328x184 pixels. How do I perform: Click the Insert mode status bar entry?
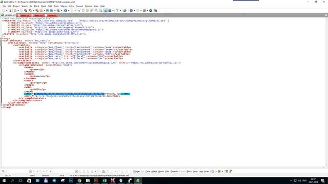[x=32, y=176]
